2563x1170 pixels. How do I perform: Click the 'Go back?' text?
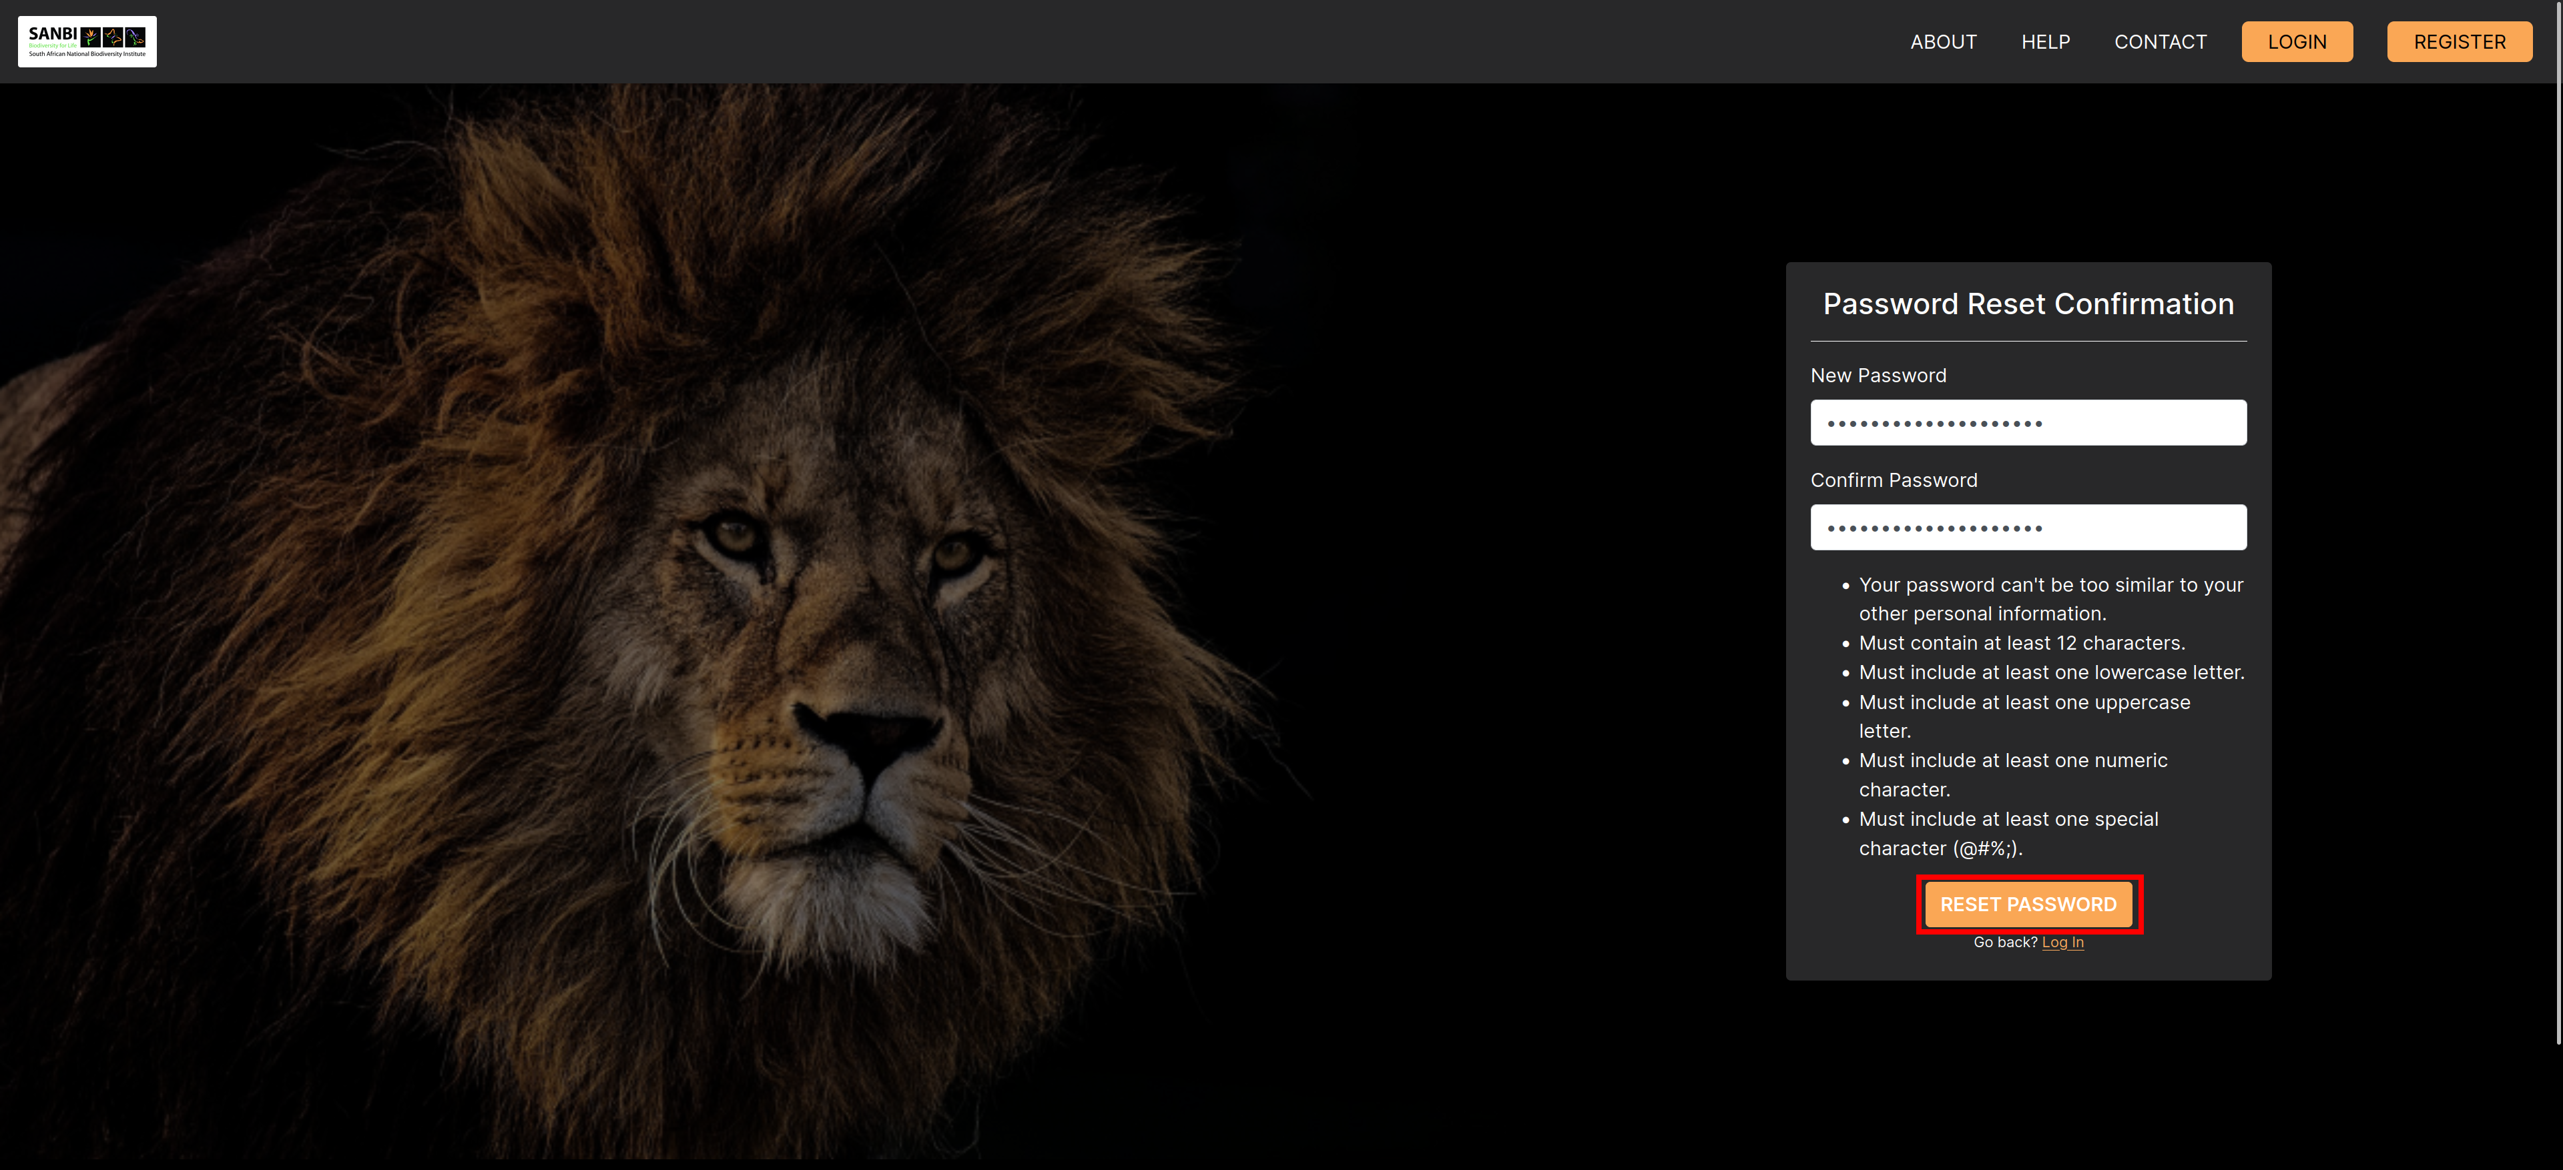pyautogui.click(x=2005, y=943)
